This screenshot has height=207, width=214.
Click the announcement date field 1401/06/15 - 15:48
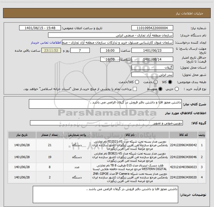pyautogui.click(x=40, y=28)
